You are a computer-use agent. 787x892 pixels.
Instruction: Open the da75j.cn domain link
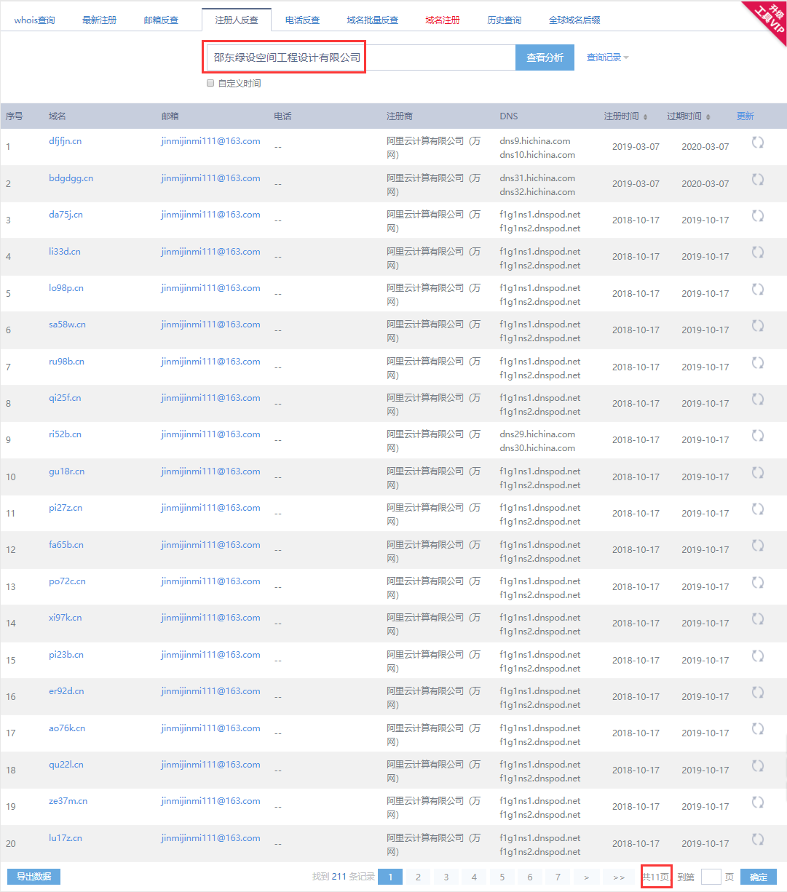[66, 215]
